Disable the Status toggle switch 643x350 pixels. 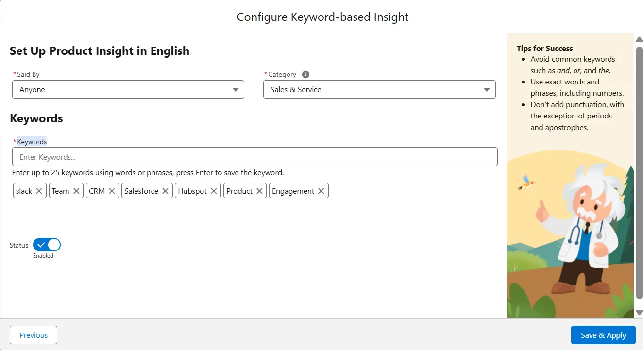(47, 245)
